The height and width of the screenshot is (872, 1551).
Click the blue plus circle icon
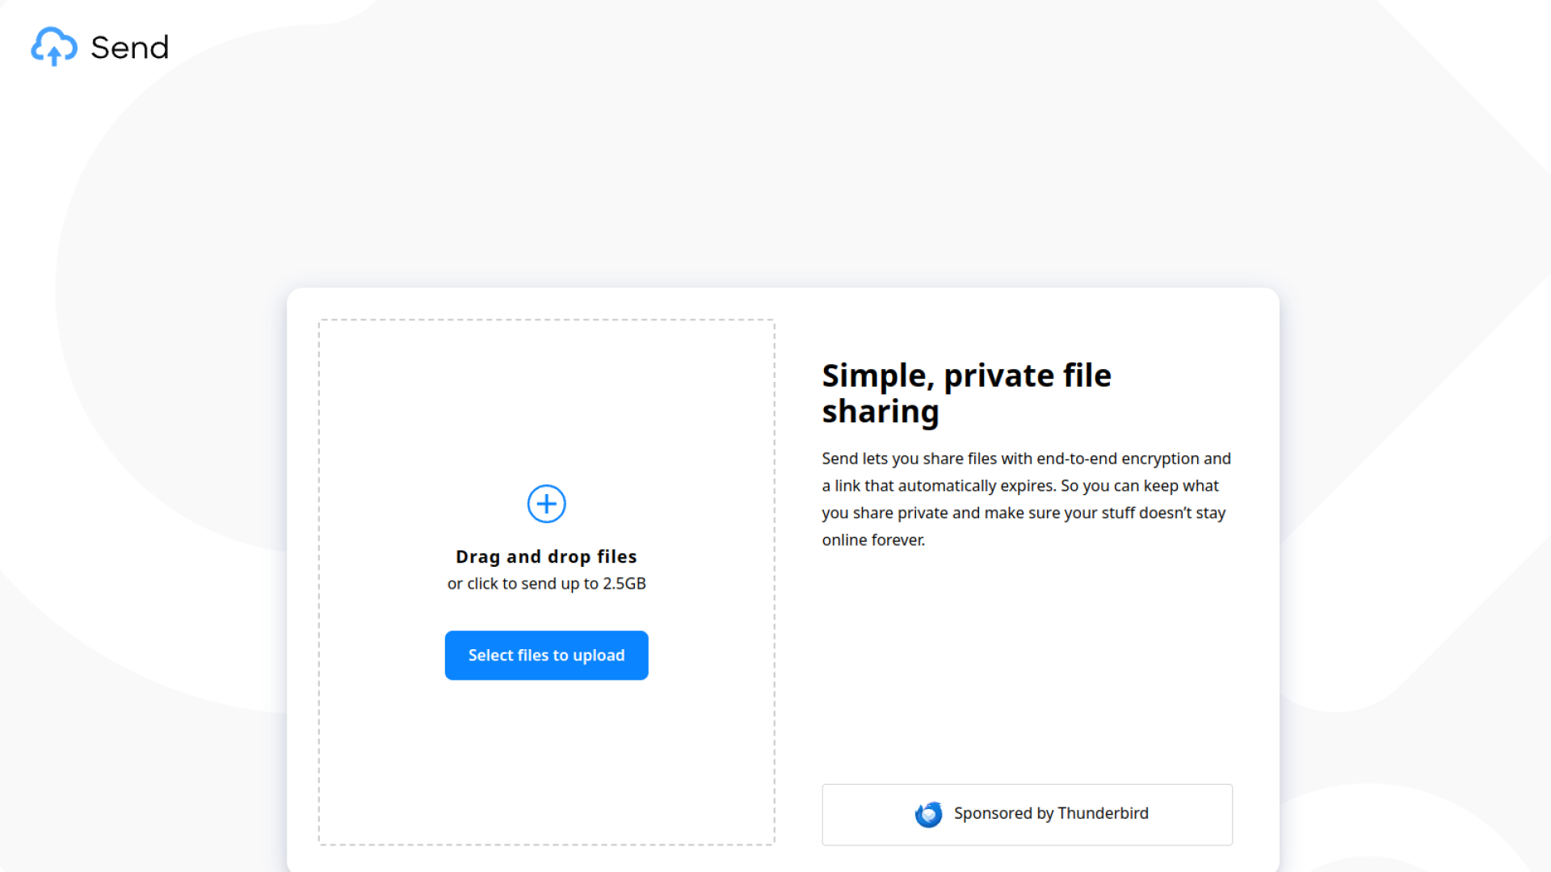(x=546, y=504)
